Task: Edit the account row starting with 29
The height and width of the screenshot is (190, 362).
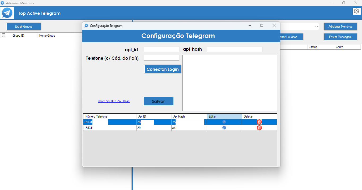Action: point(224,128)
